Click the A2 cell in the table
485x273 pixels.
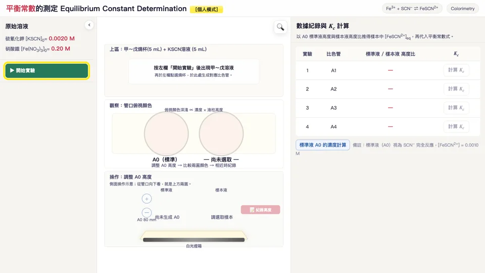333,89
